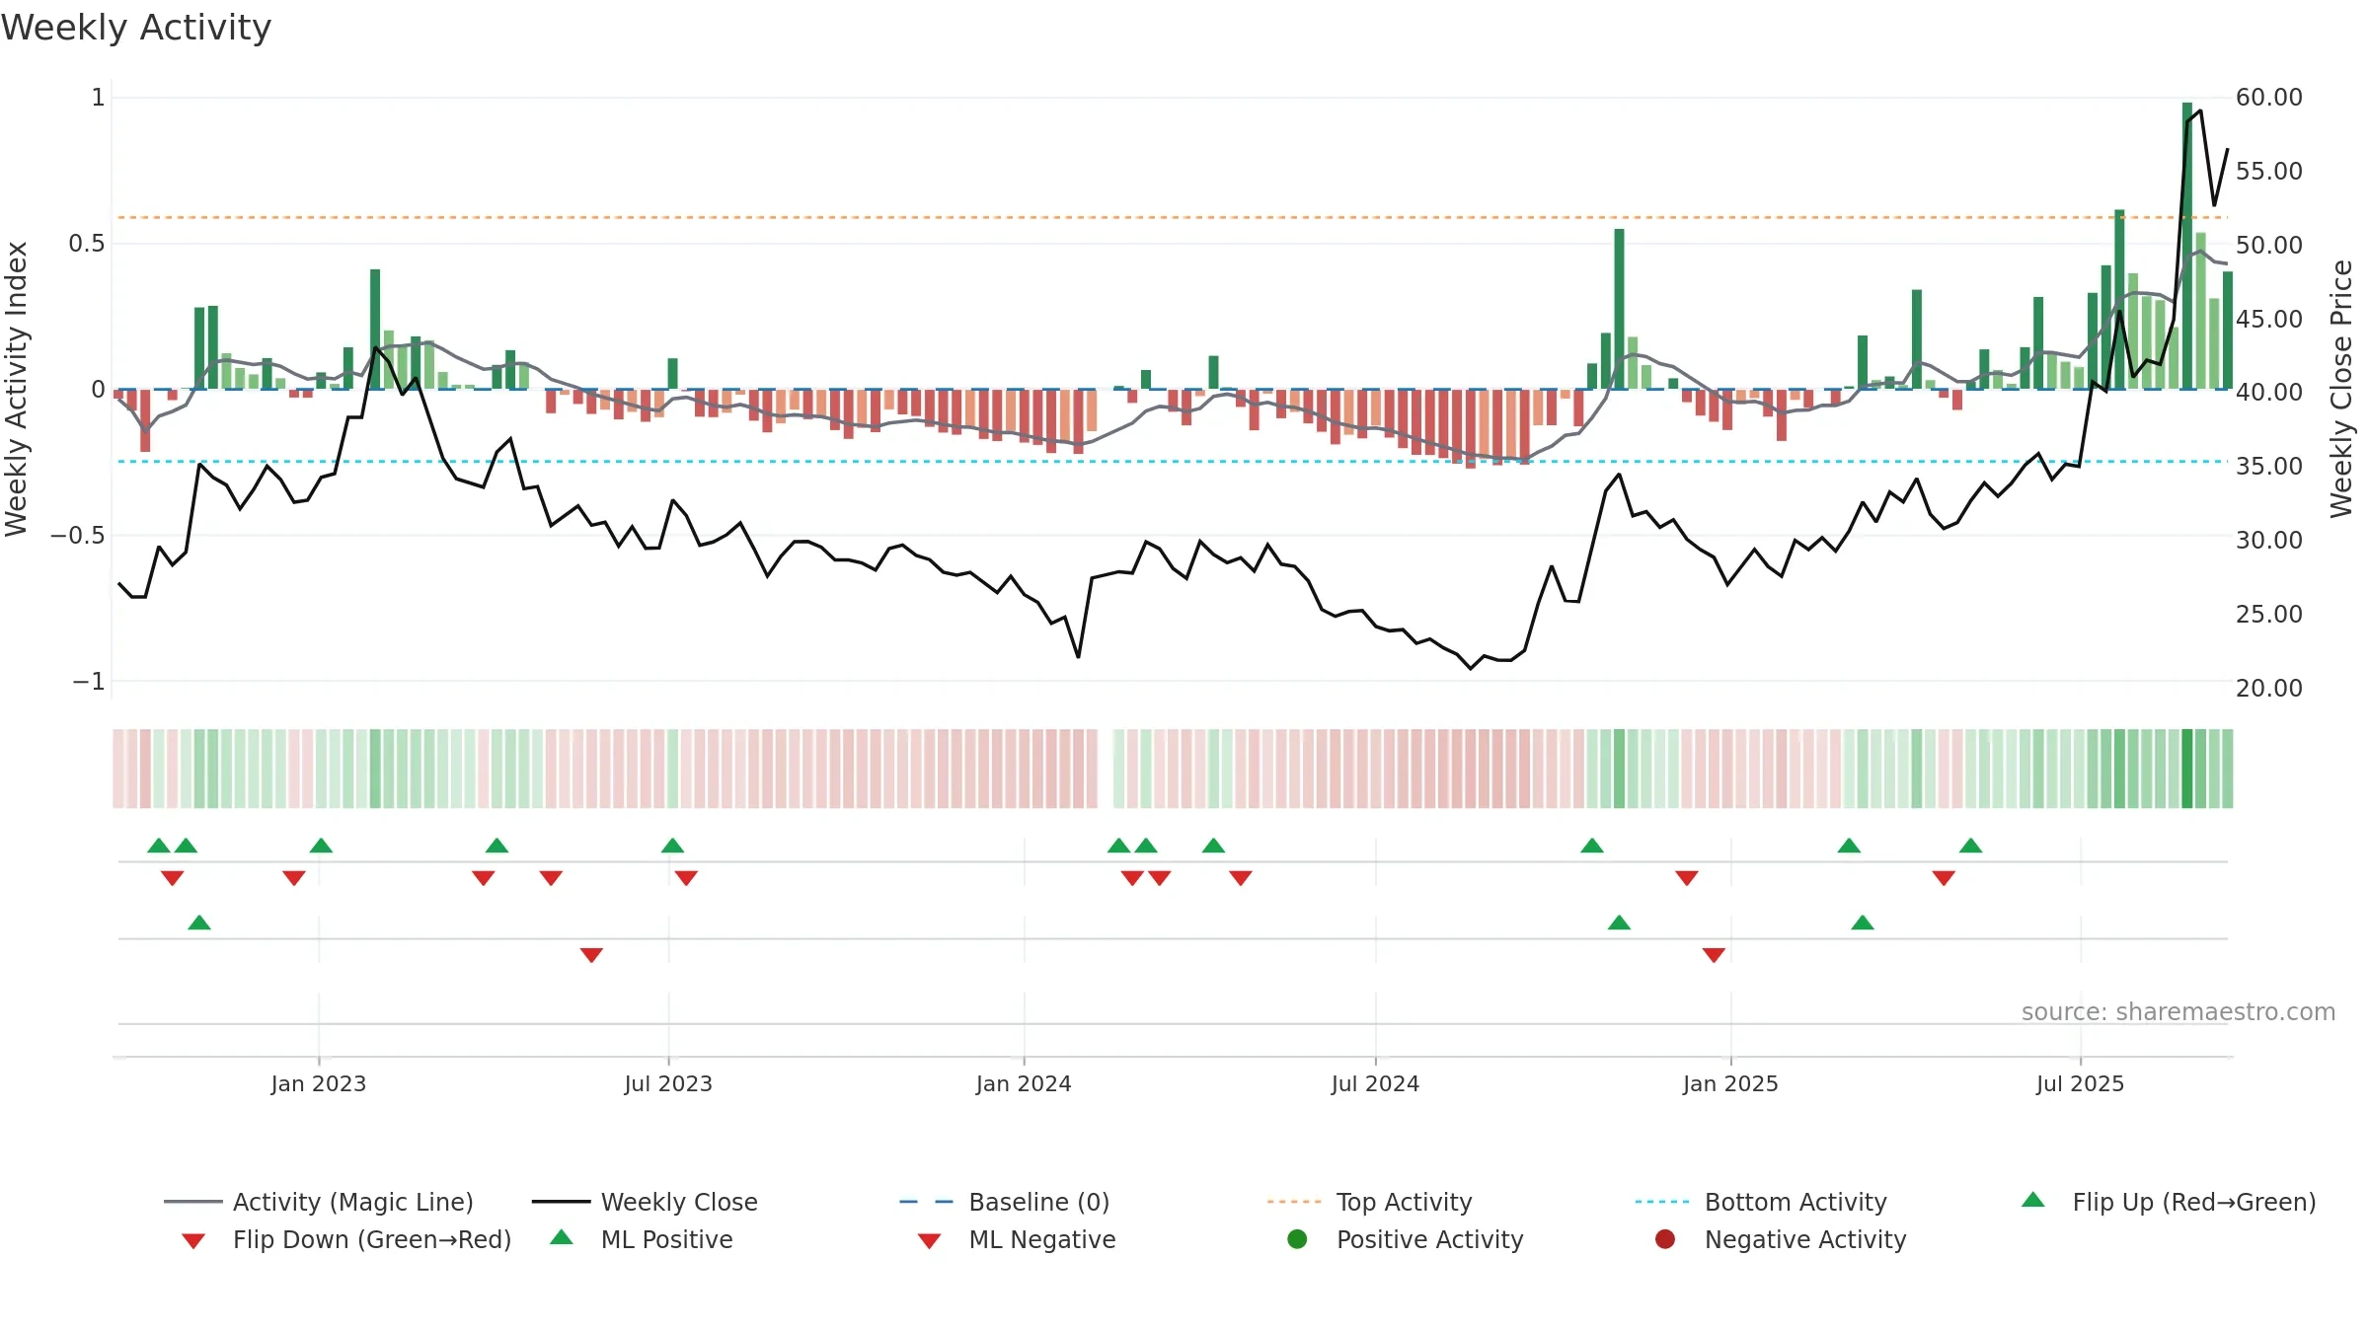Screen dimensions: 2369x1332
Task: Toggle the Weekly Close legend entry
Action: [x=645, y=1202]
